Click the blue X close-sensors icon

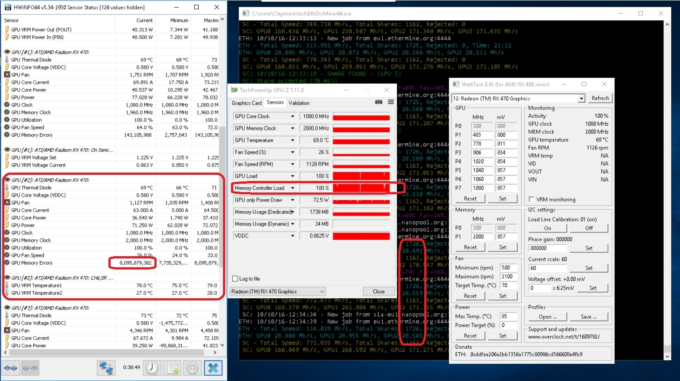tap(213, 368)
